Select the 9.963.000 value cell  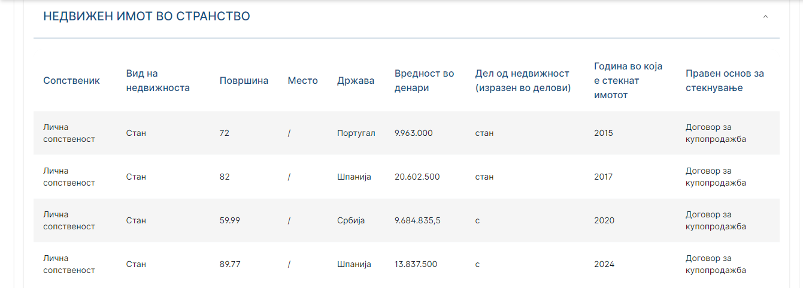[413, 133]
